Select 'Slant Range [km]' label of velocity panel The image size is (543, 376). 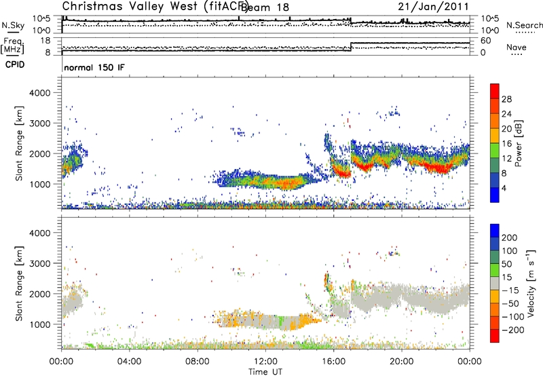click(x=19, y=284)
